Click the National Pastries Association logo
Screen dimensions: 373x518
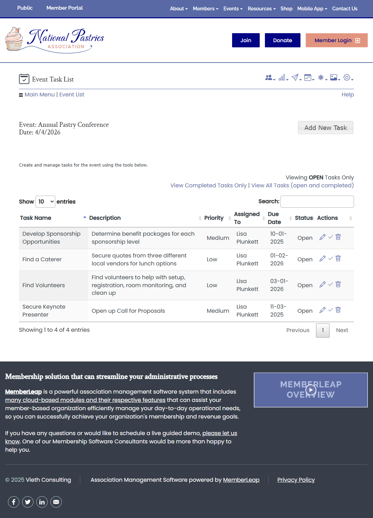click(55, 40)
